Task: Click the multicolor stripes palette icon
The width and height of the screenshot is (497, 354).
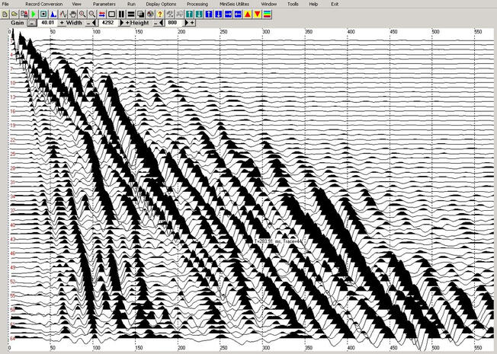Action: 268,14
